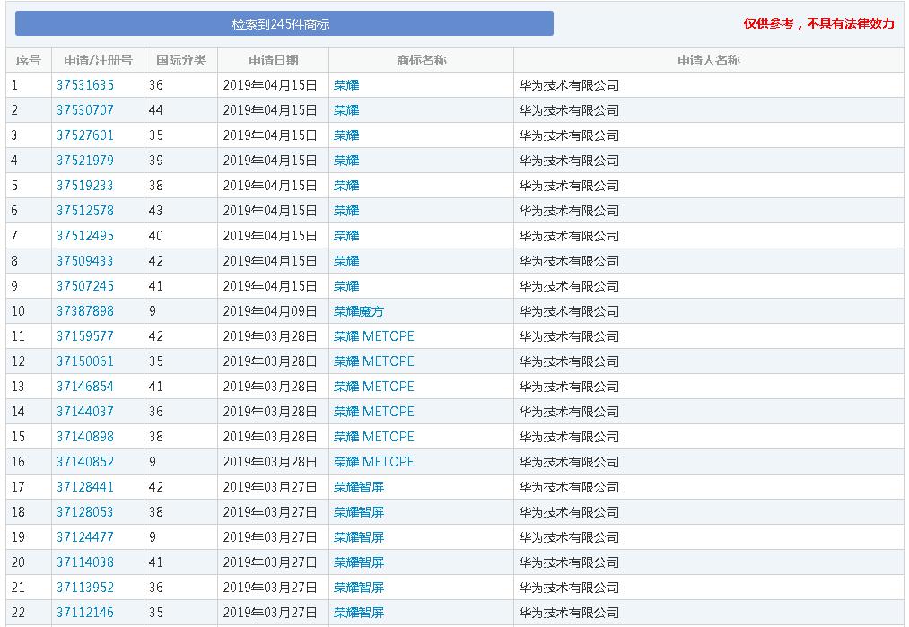This screenshot has width=909, height=627.
Task: Click the 国际分类 column header
Action: click(180, 60)
